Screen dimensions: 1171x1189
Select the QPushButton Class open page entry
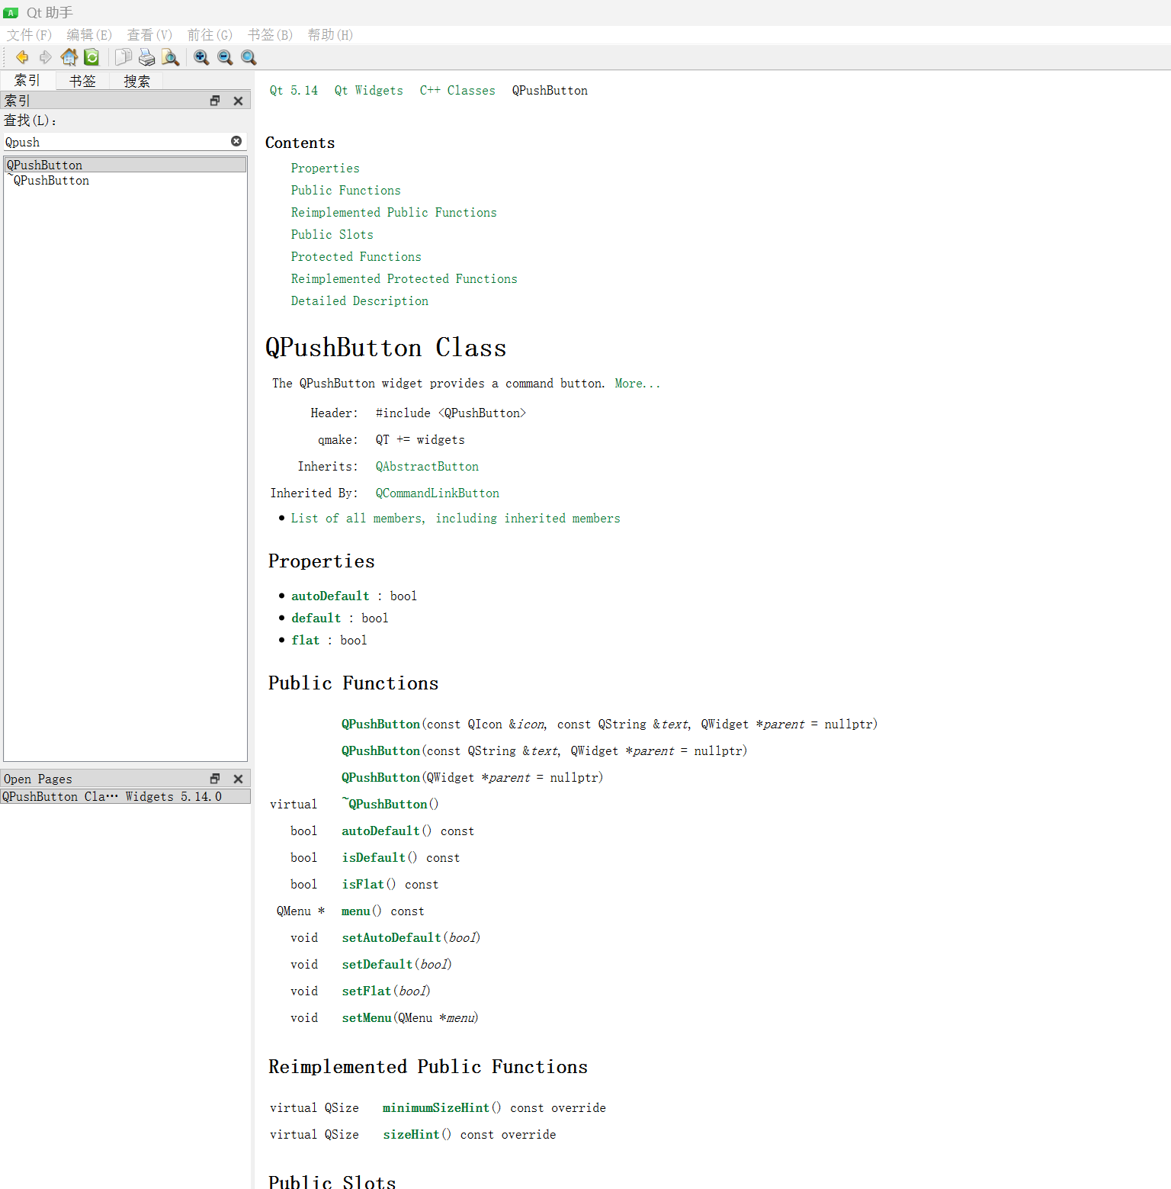click(x=125, y=796)
